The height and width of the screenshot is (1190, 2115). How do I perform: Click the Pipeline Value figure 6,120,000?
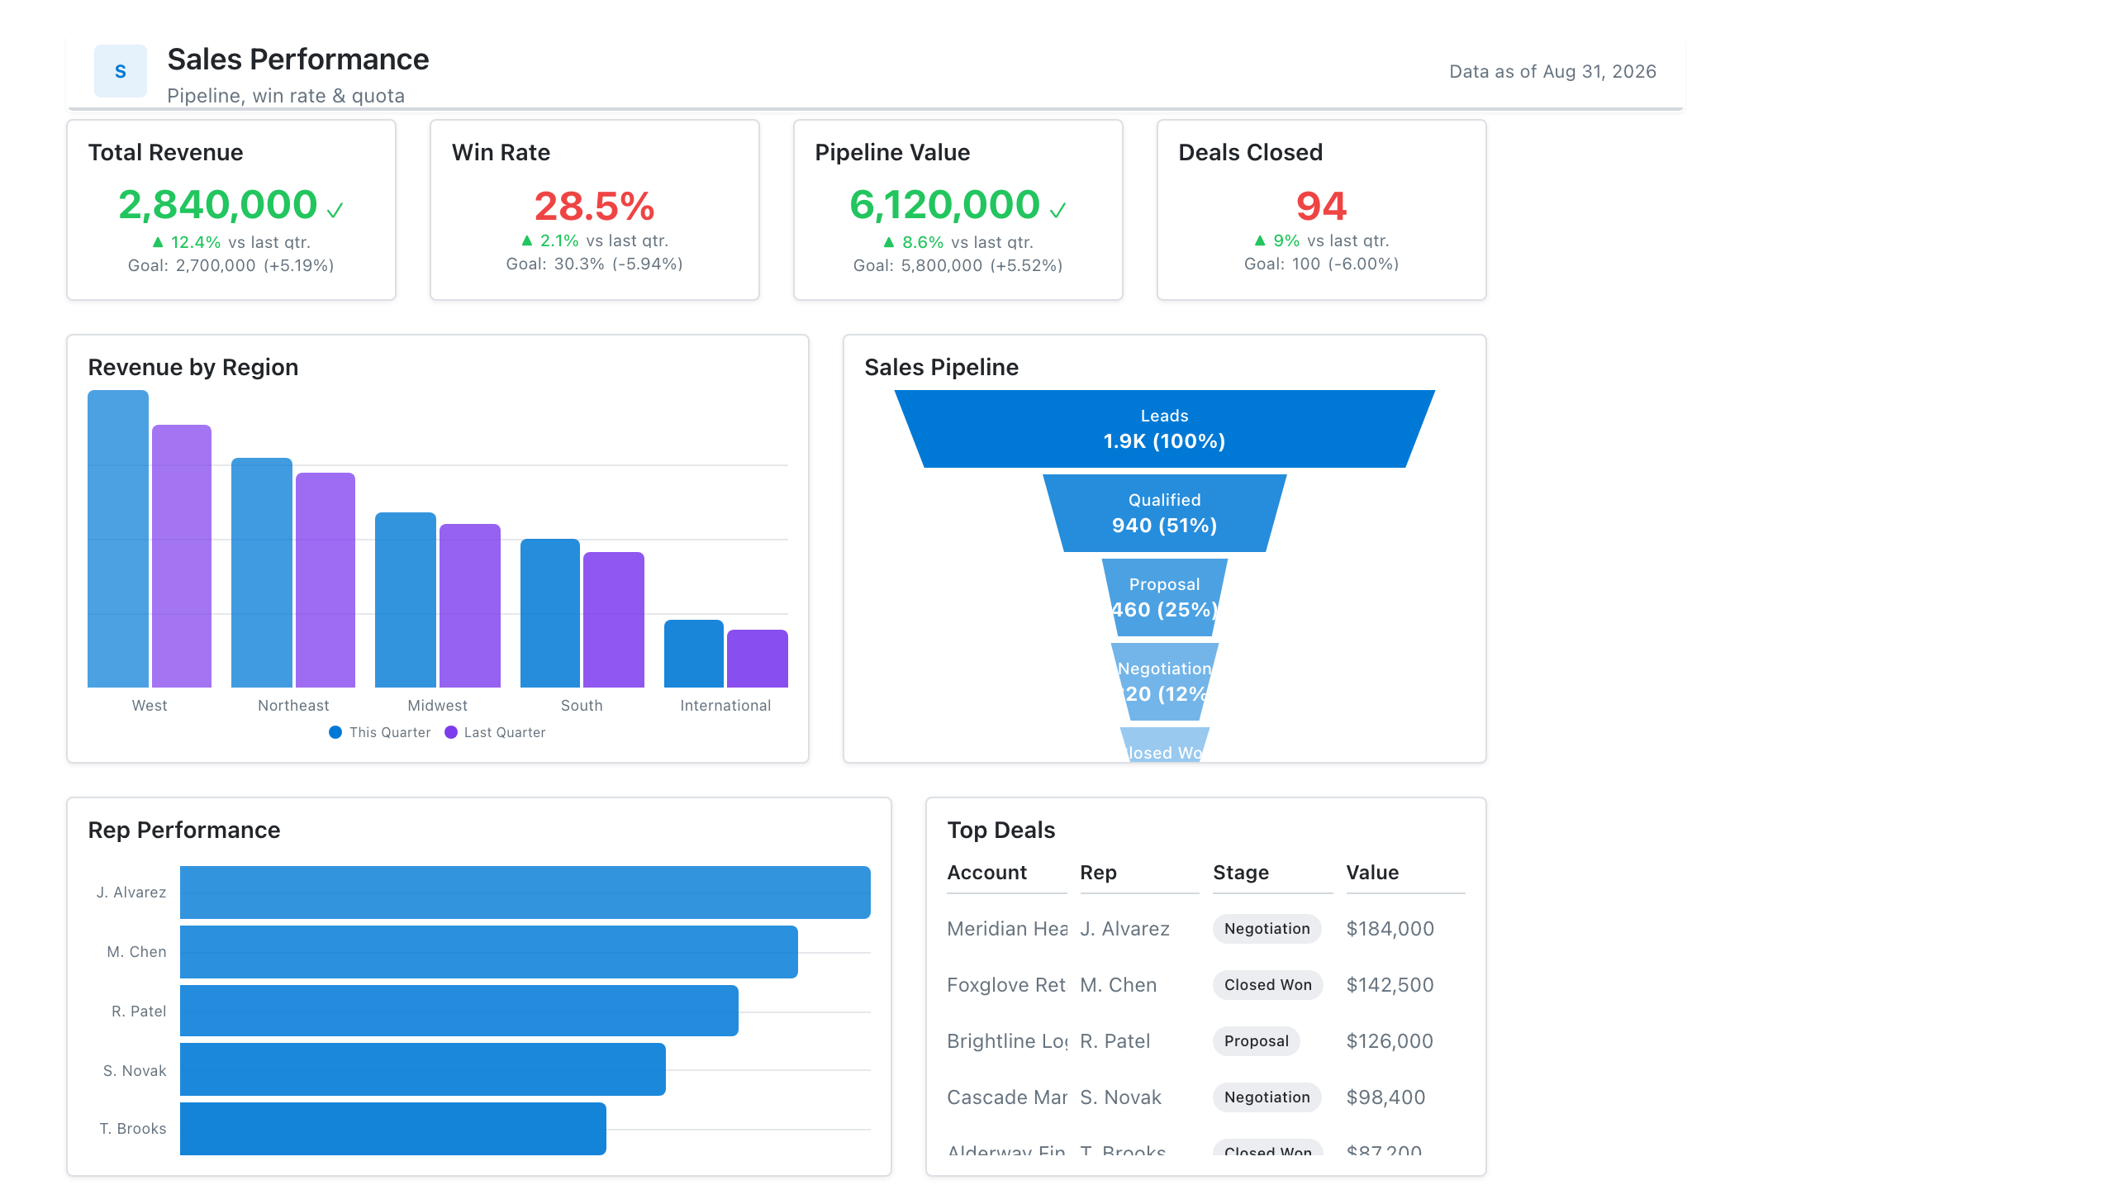click(x=945, y=205)
